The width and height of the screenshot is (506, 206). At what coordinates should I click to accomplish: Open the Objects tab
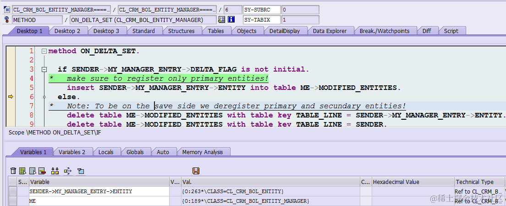pos(247,31)
